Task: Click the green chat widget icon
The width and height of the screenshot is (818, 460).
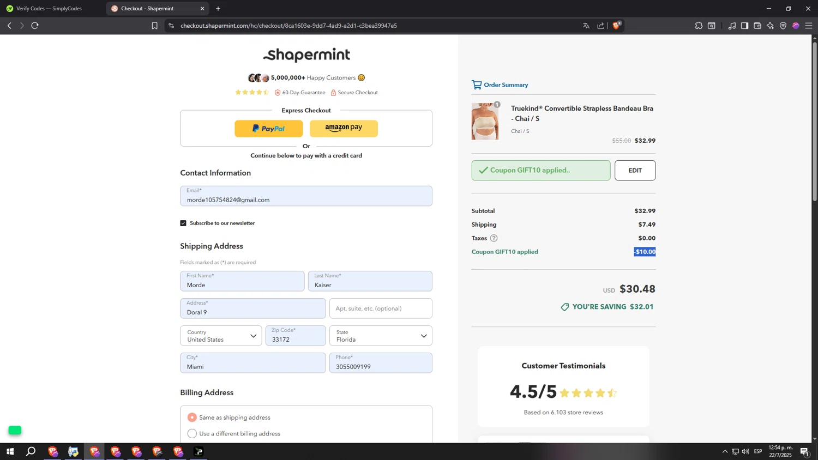Action: 15,431
